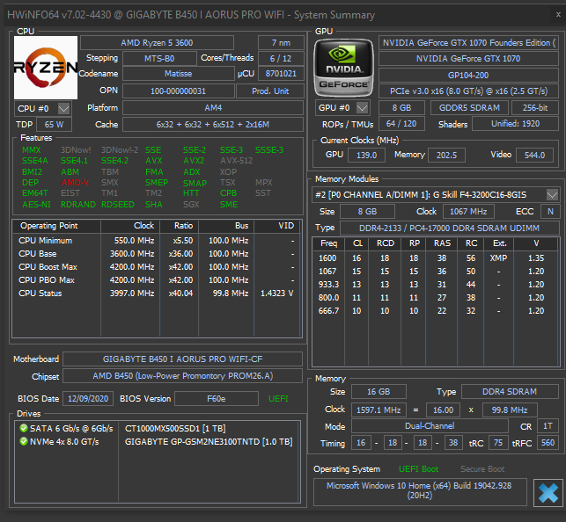Click the cache value 6x32 + 6x32 + 6x512 + 2x16M
The width and height of the screenshot is (566, 522).
point(213,125)
